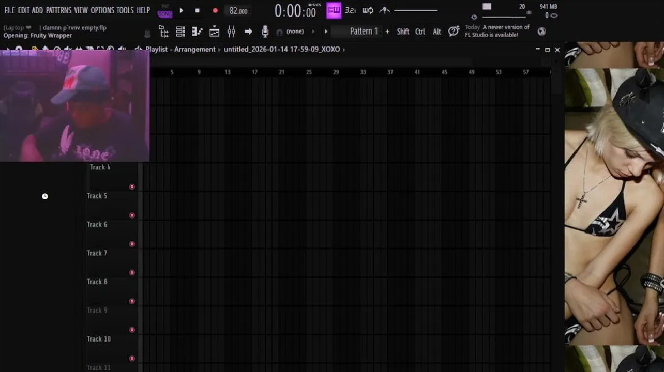This screenshot has height=372, width=664.
Task: Mute Track 4 with its dot
Action: (132, 187)
